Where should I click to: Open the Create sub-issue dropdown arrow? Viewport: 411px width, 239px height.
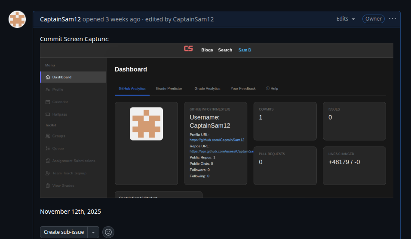pos(93,232)
